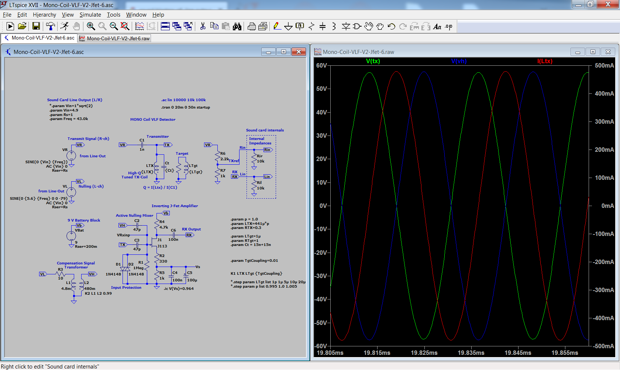Place an Inductor from the toolbar
620x370 pixels.
tap(334, 26)
